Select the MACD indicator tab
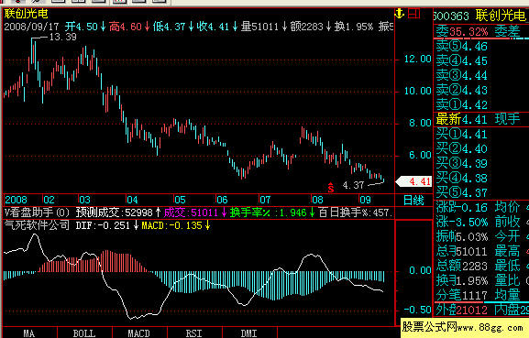The width and height of the screenshot is (529, 338). 139,333
